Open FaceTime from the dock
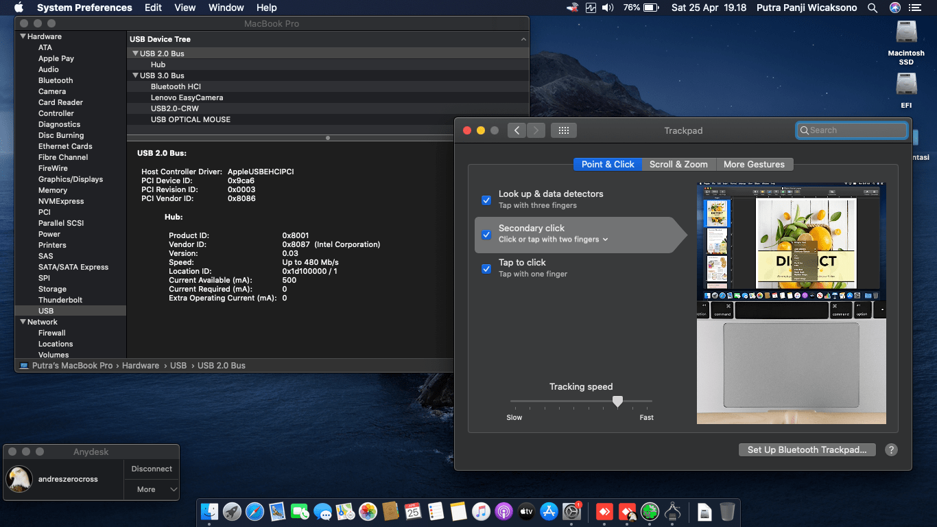The image size is (937, 527). tap(300, 511)
